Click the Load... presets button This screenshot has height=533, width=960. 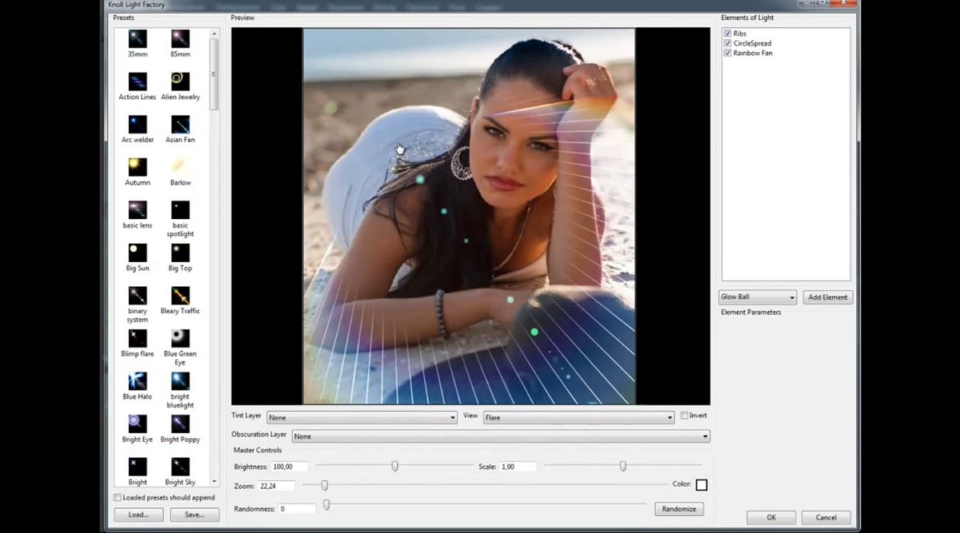[138, 515]
